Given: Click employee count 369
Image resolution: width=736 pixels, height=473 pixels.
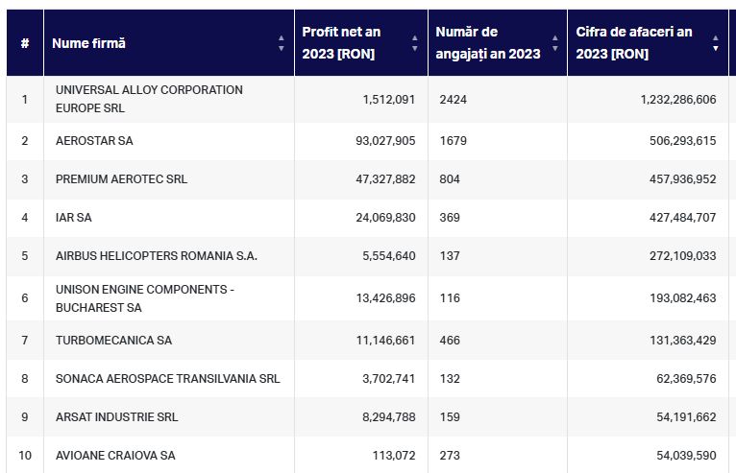Looking at the screenshot, I should 450,218.
